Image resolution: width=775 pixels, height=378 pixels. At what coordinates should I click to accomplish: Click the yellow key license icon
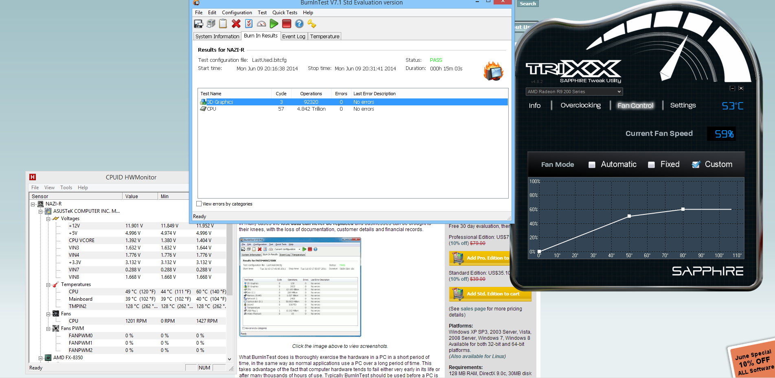[x=312, y=24]
